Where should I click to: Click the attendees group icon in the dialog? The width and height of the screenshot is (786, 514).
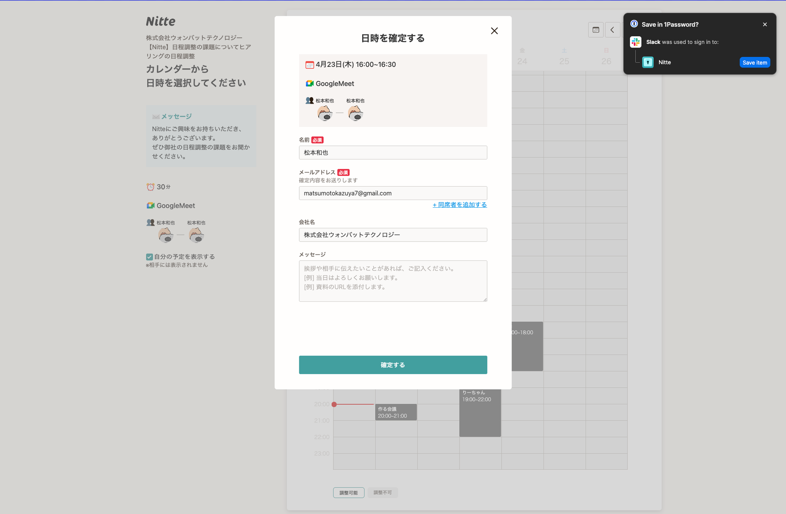click(309, 101)
